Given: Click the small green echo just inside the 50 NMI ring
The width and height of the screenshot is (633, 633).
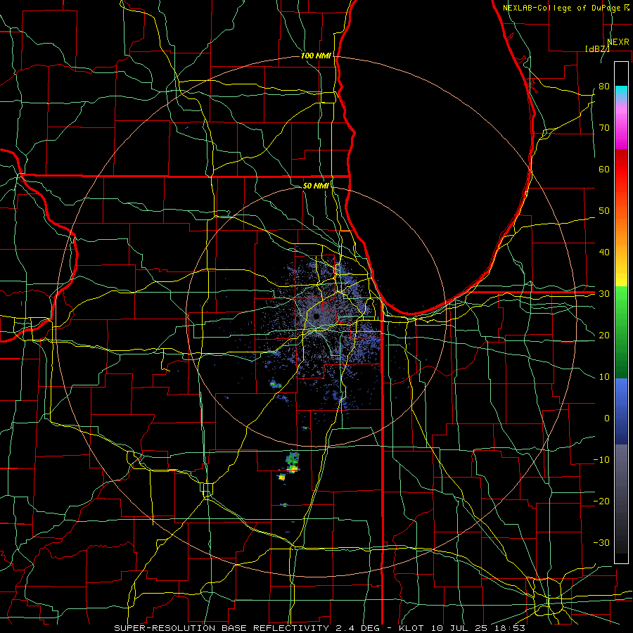Looking at the screenshot, I should (305, 428).
